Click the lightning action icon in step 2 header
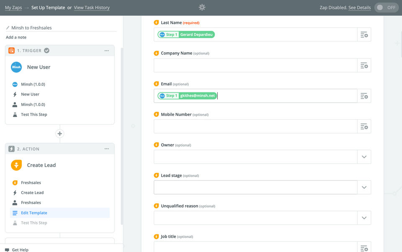The width and height of the screenshot is (402, 252). coord(12,149)
